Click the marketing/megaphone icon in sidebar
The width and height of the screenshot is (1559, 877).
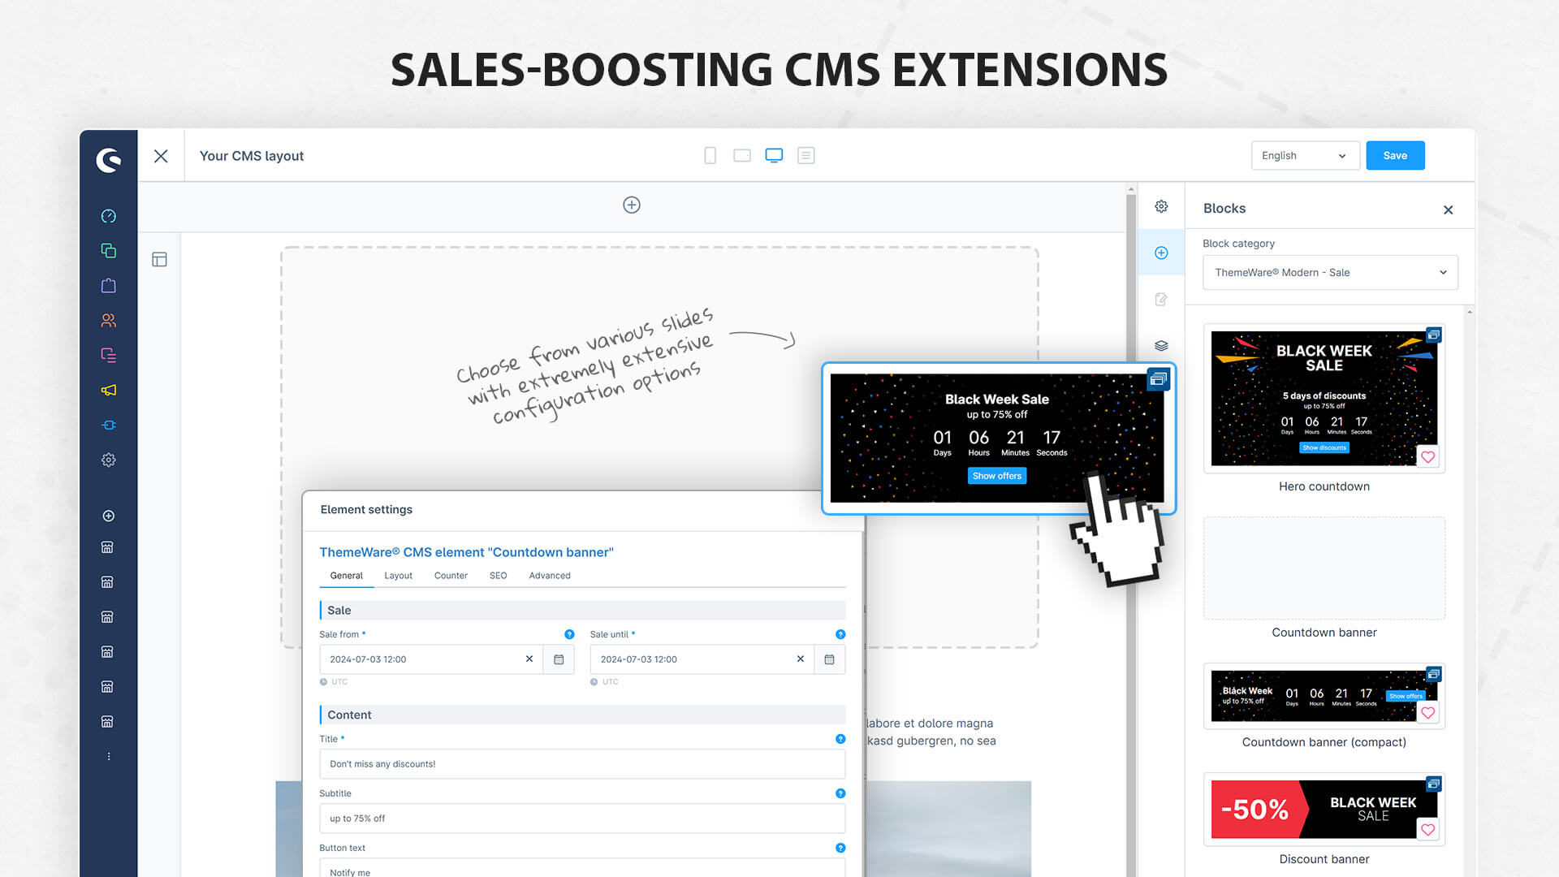(x=107, y=390)
